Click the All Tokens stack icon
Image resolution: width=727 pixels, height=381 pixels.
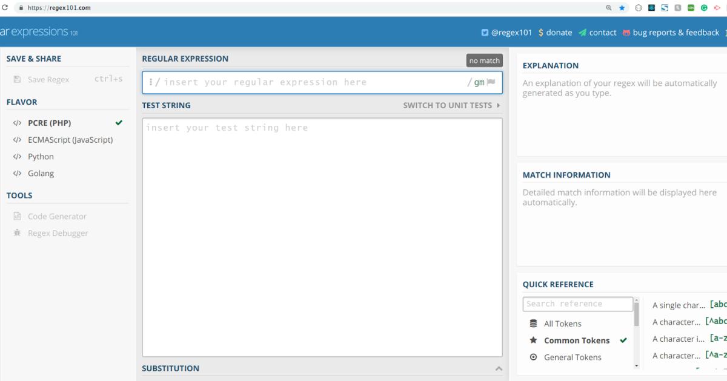coord(533,324)
